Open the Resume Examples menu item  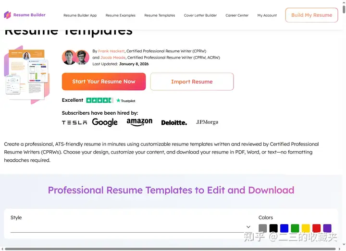click(x=121, y=15)
